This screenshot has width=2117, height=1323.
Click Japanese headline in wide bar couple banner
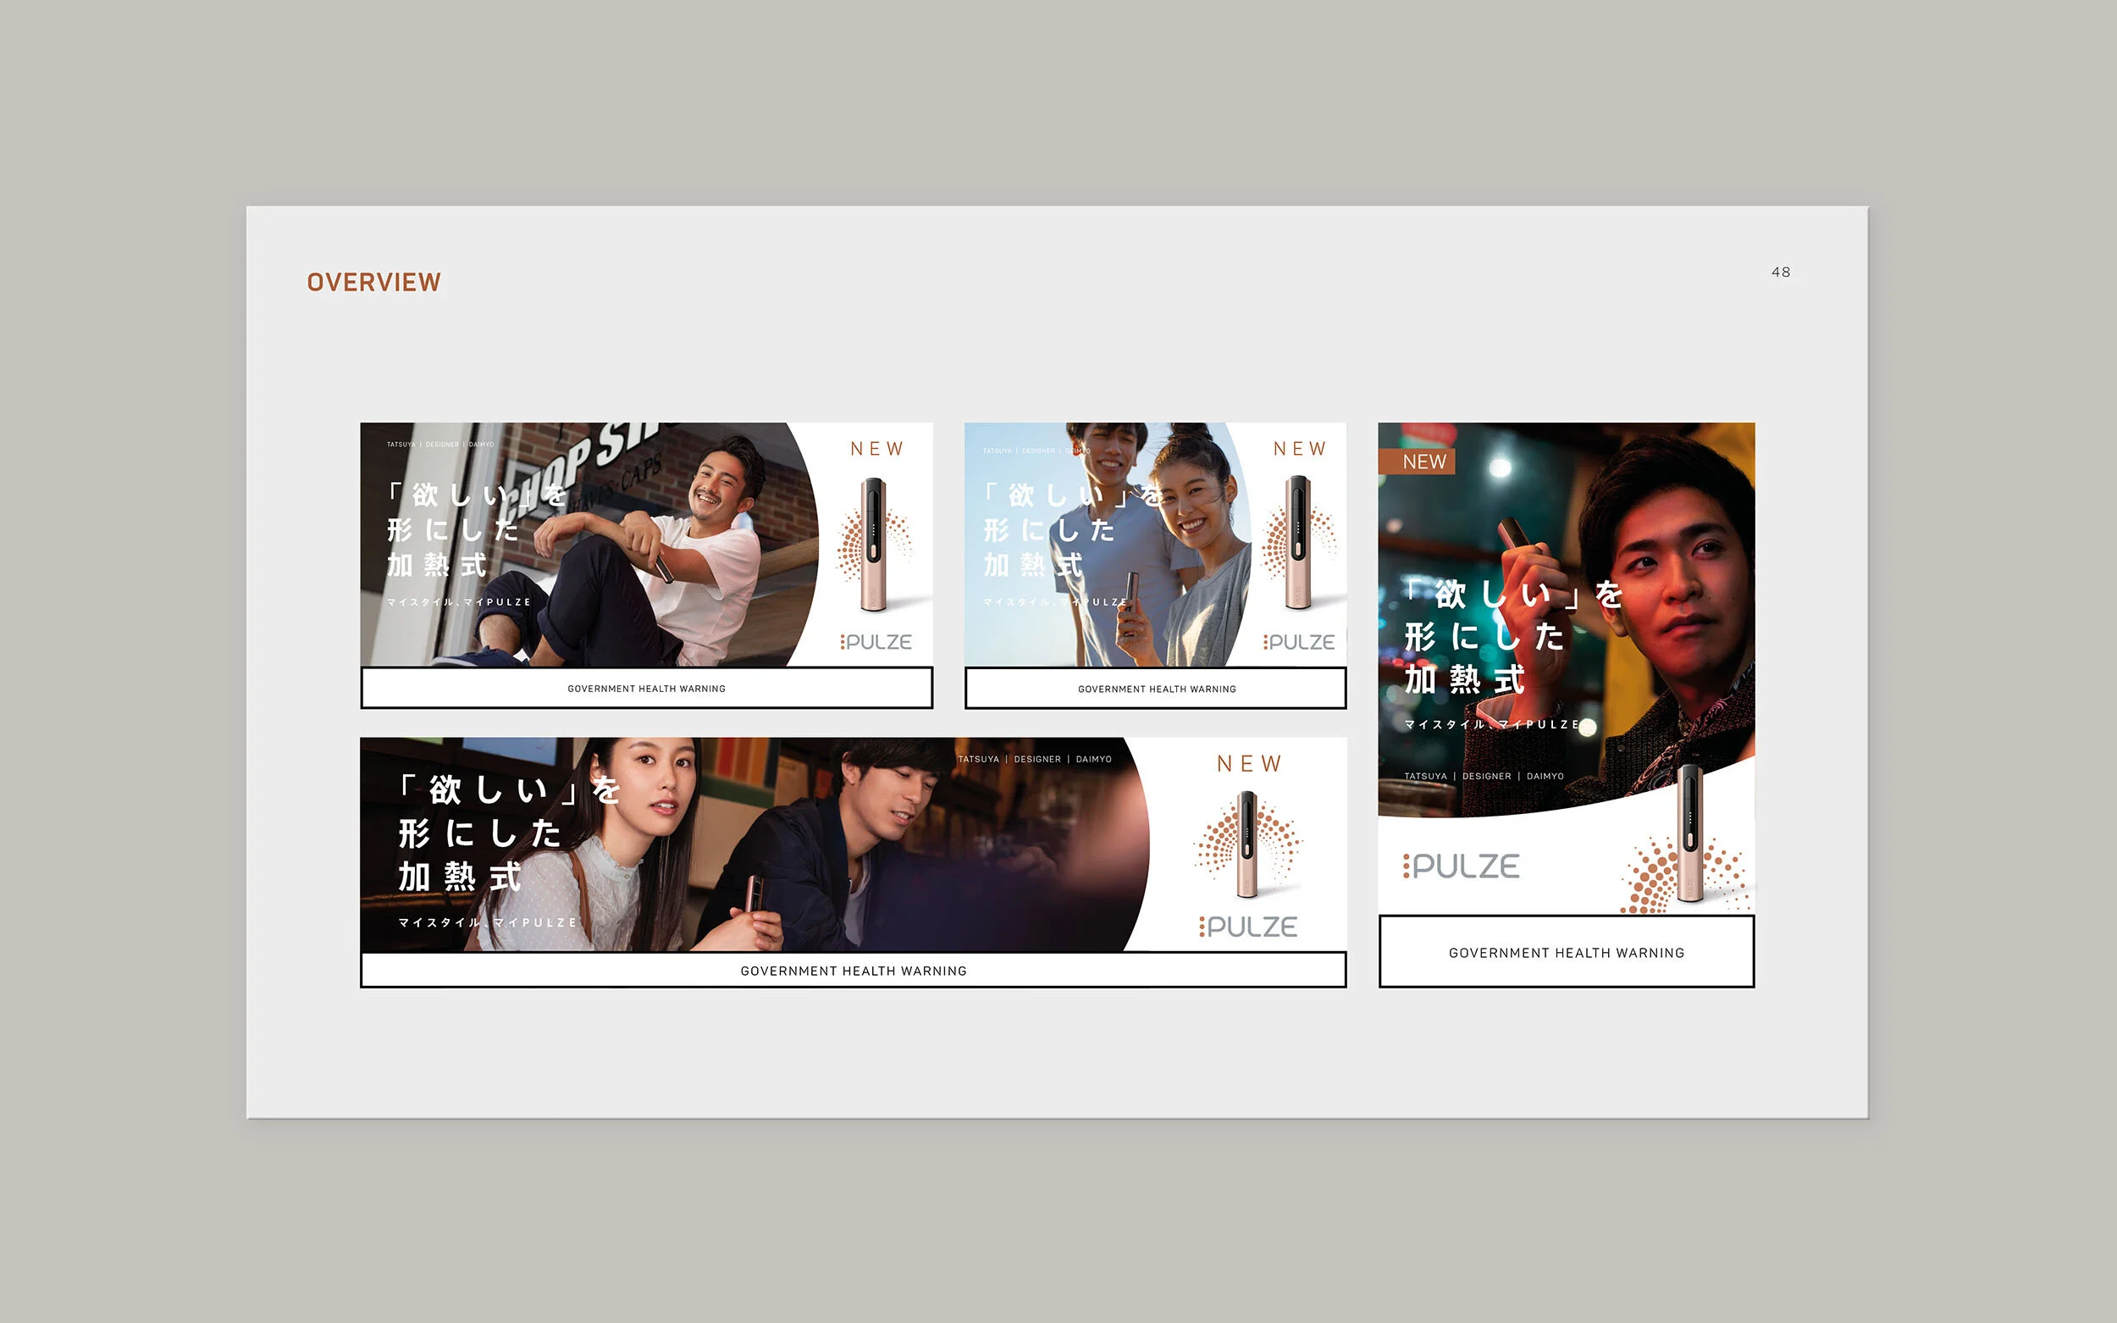(x=509, y=833)
